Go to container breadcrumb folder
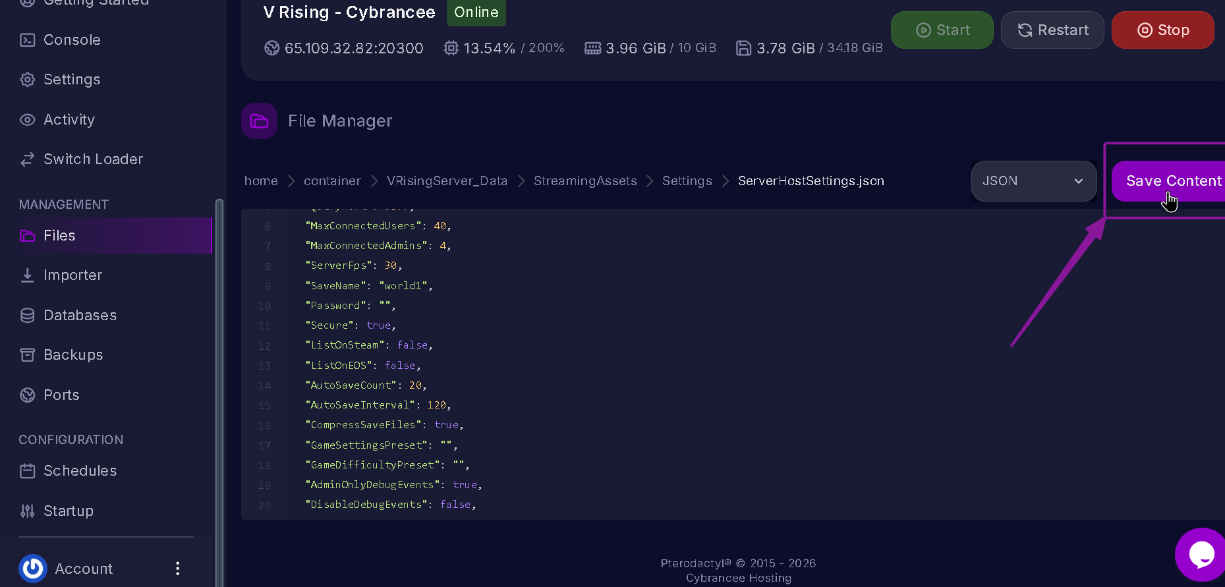The image size is (1225, 587). tap(332, 181)
